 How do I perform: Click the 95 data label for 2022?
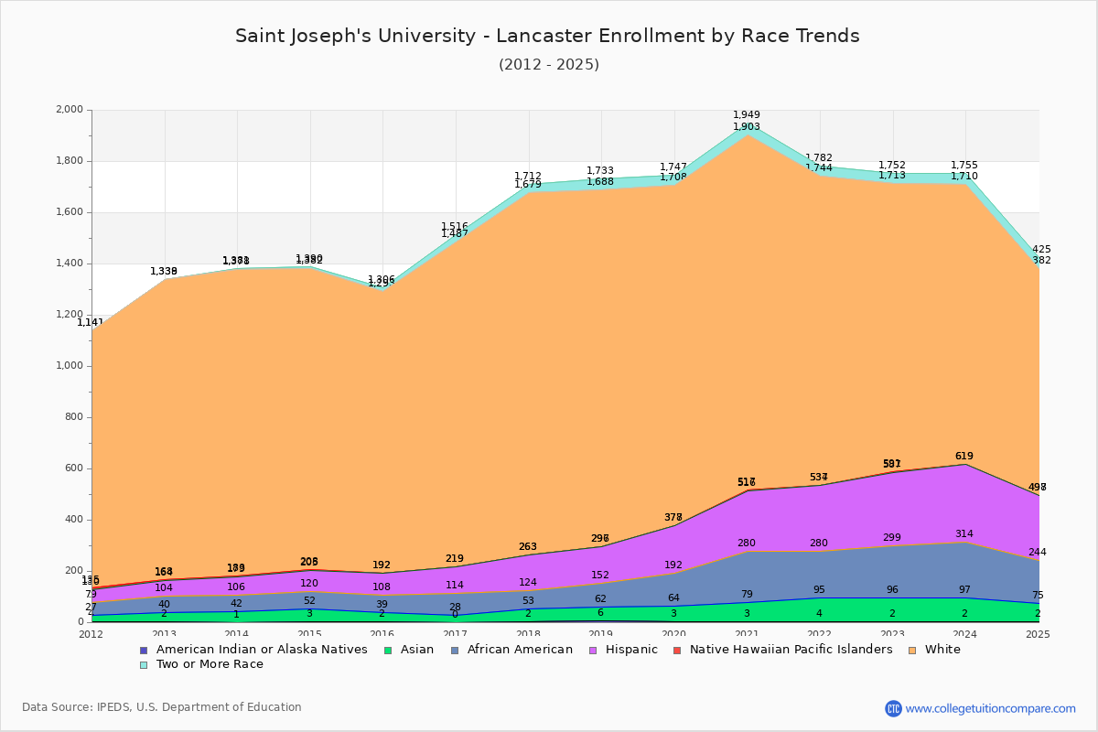(x=819, y=590)
